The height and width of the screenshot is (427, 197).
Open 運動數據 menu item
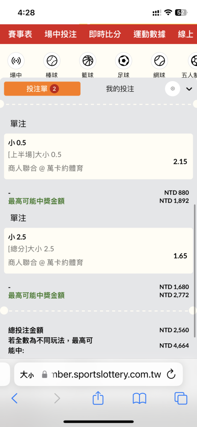click(149, 34)
